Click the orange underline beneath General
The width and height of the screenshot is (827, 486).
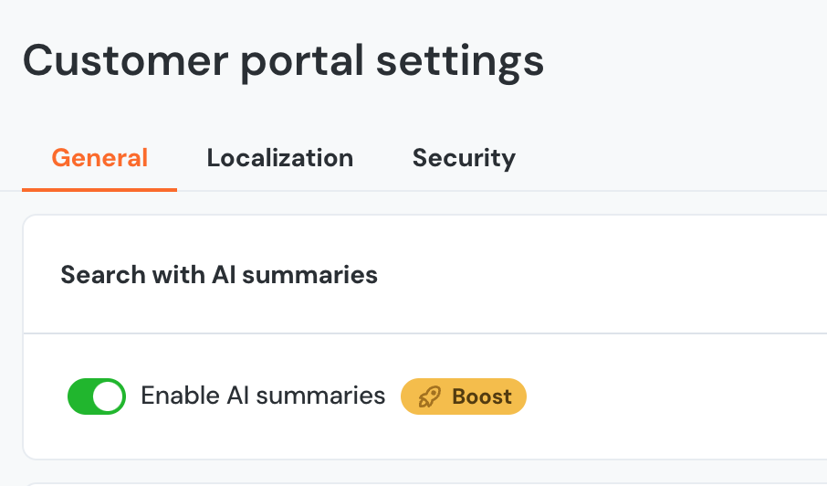click(99, 189)
